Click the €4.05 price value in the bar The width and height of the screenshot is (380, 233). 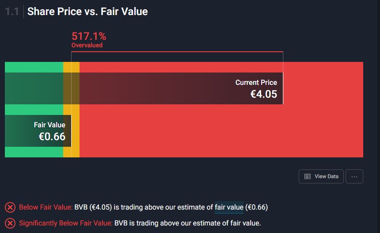coord(263,94)
